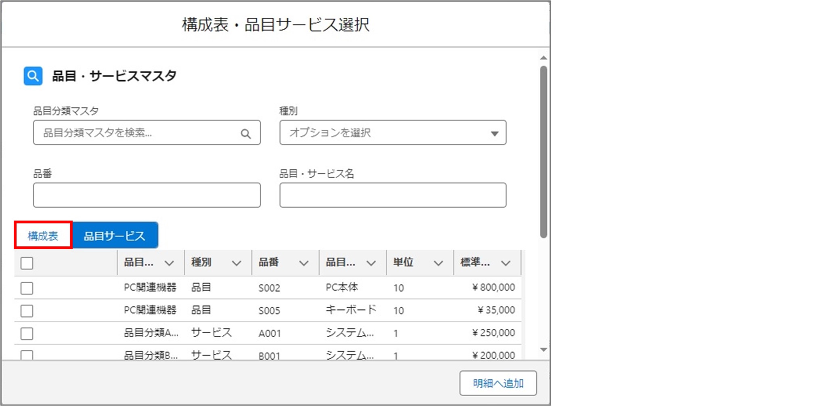The width and height of the screenshot is (818, 408).
Task: Click the scrollbar down arrow
Action: pyautogui.click(x=544, y=350)
